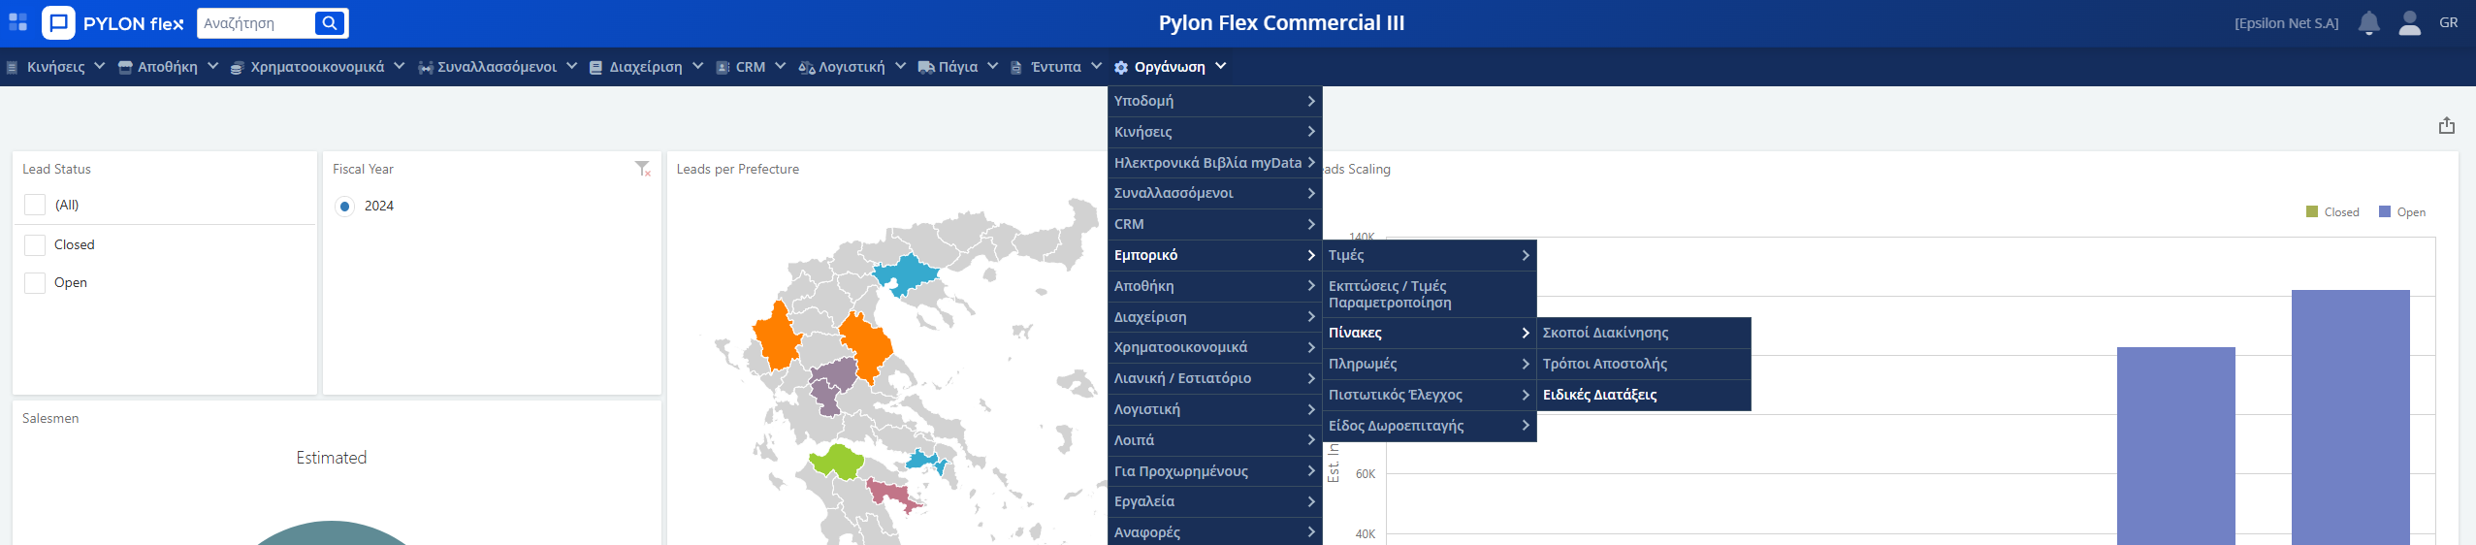
Task: Open the Λοιπά submenu
Action: click(x=1214, y=440)
